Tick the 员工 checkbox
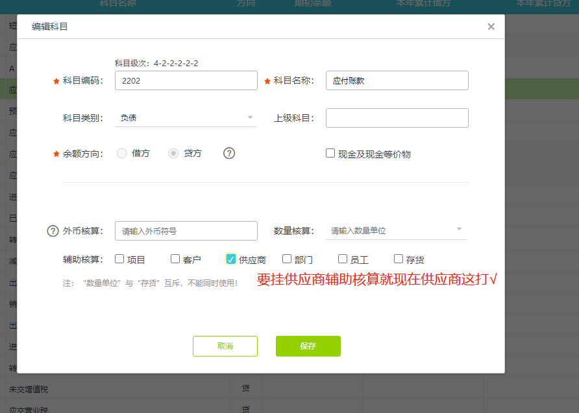 pyautogui.click(x=343, y=259)
